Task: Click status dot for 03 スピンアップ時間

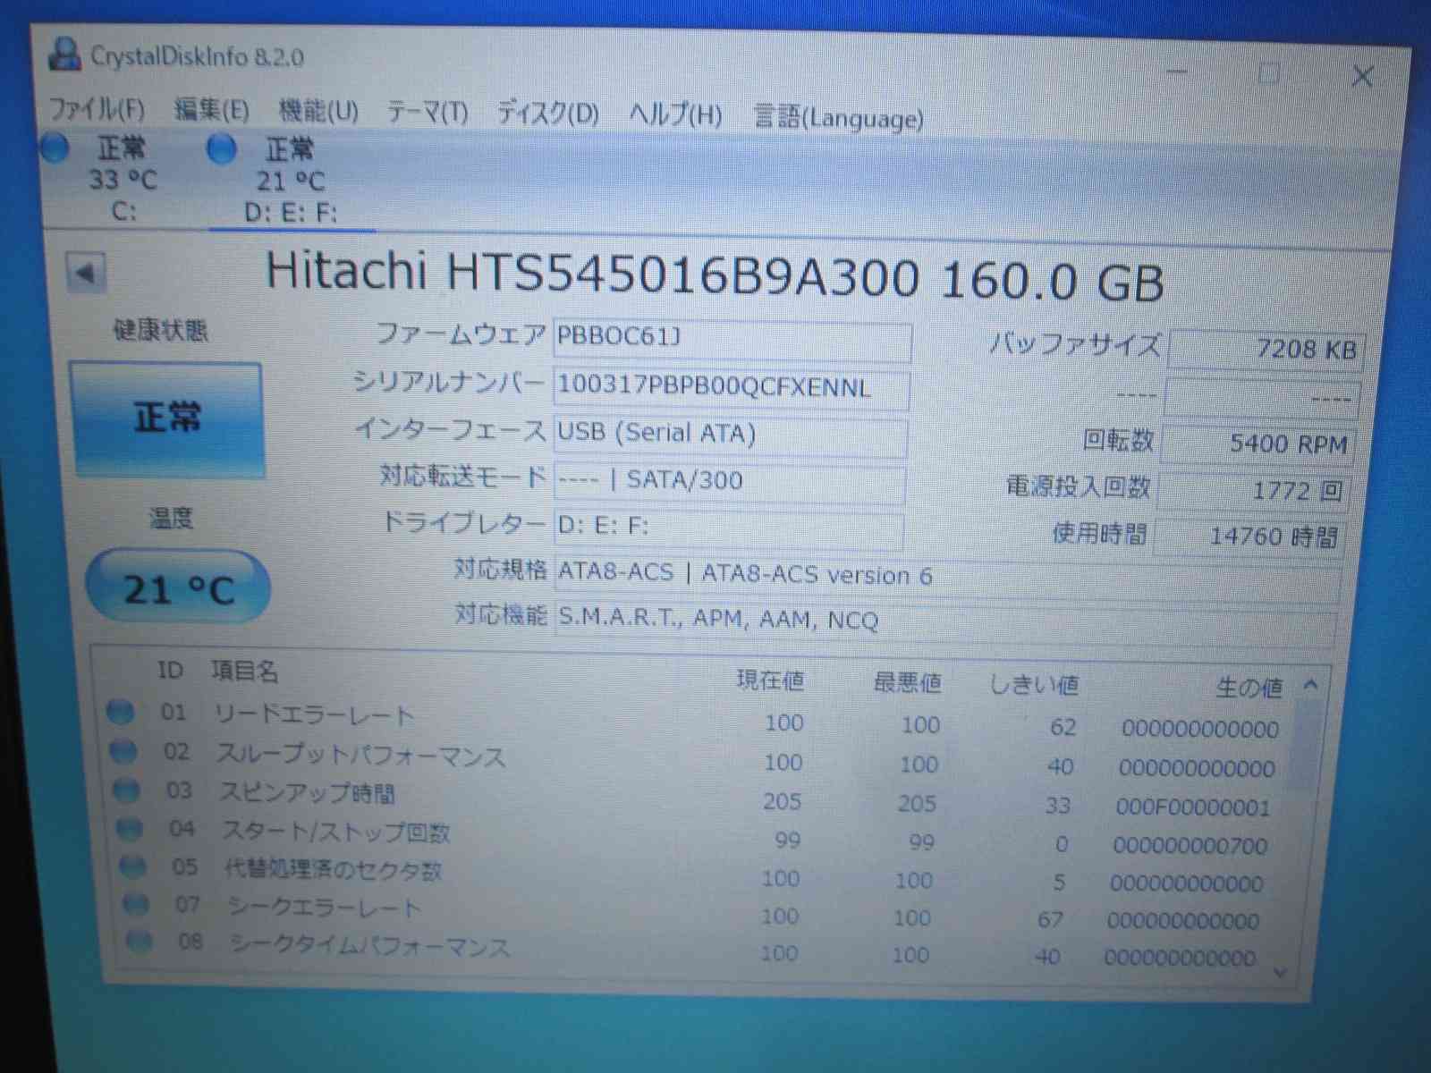Action: coord(128,790)
